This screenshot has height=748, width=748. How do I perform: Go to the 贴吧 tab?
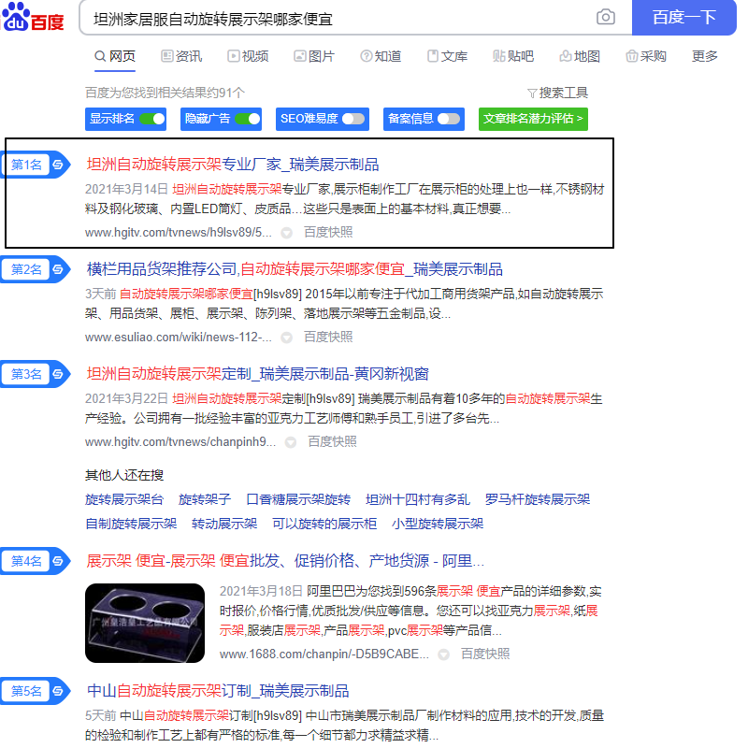tap(513, 56)
